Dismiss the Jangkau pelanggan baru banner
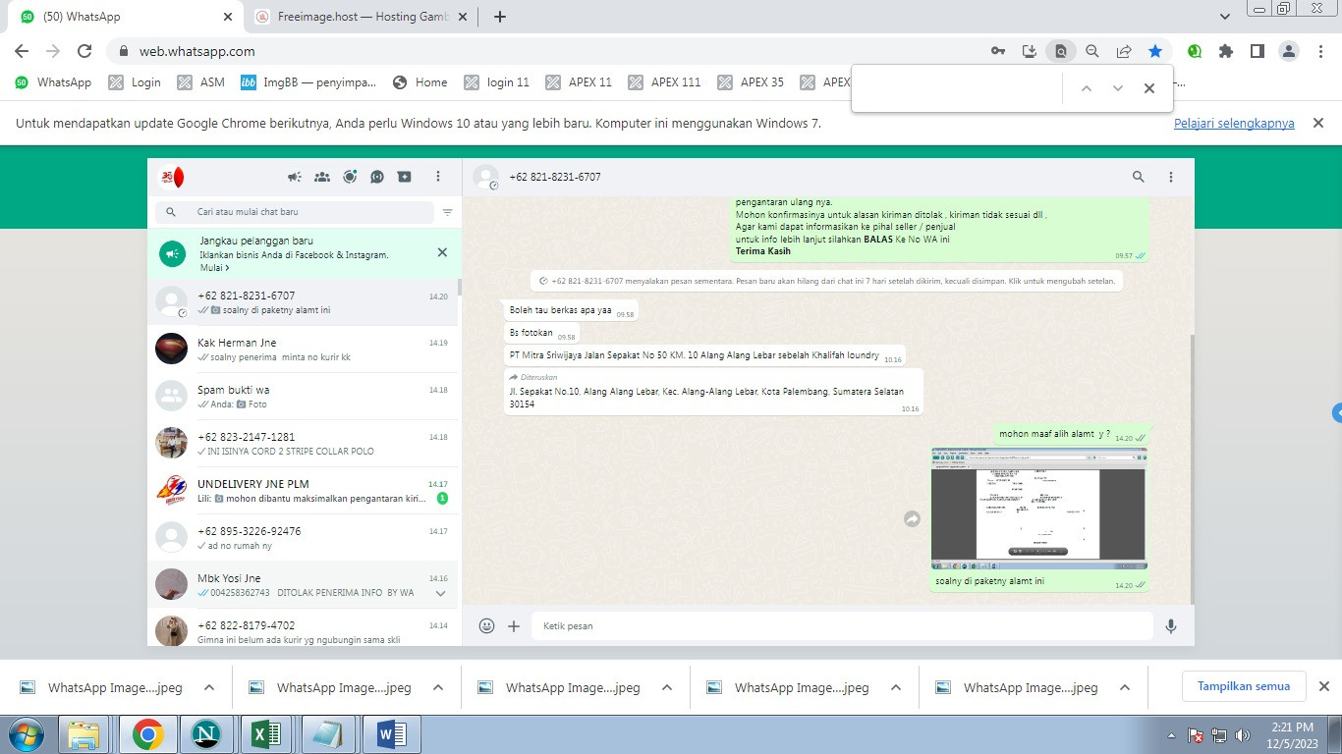 442,252
